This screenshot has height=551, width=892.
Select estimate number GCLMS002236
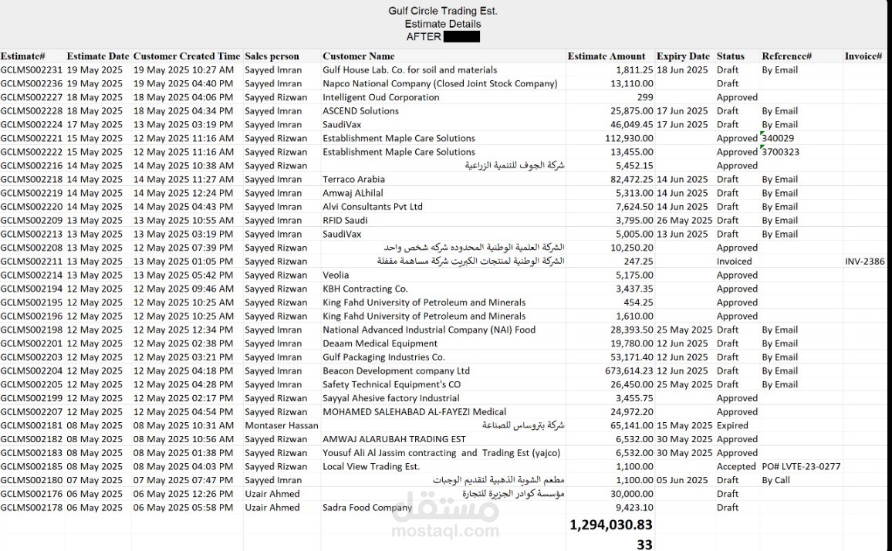tap(32, 83)
